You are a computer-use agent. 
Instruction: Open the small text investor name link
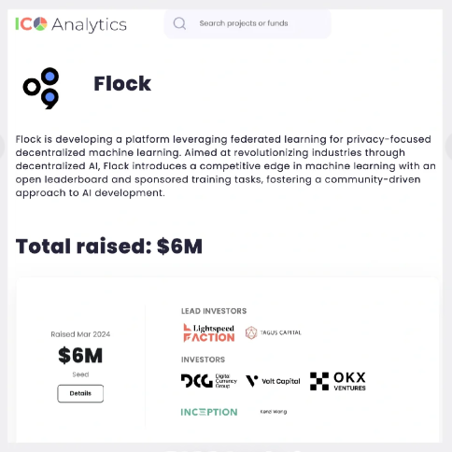[274, 412]
